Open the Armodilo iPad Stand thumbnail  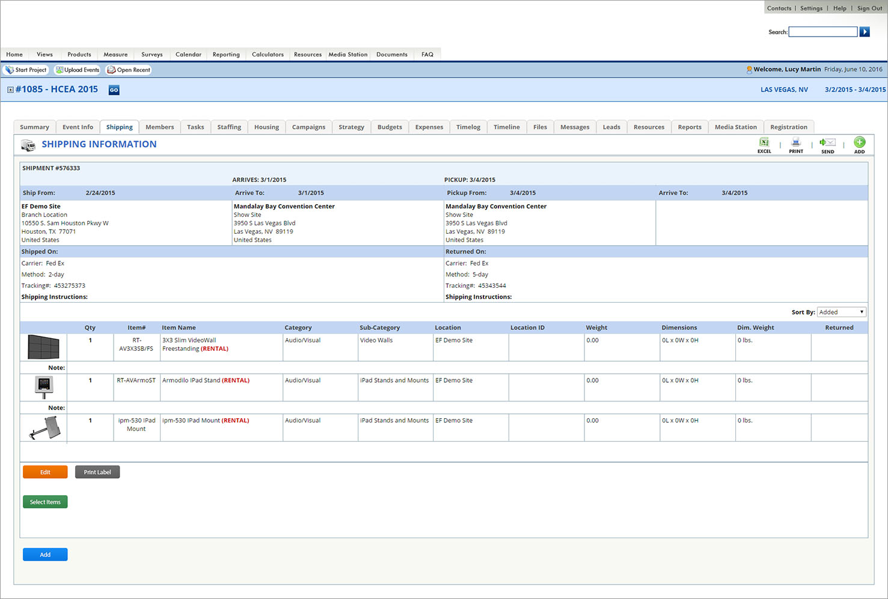[x=44, y=387]
